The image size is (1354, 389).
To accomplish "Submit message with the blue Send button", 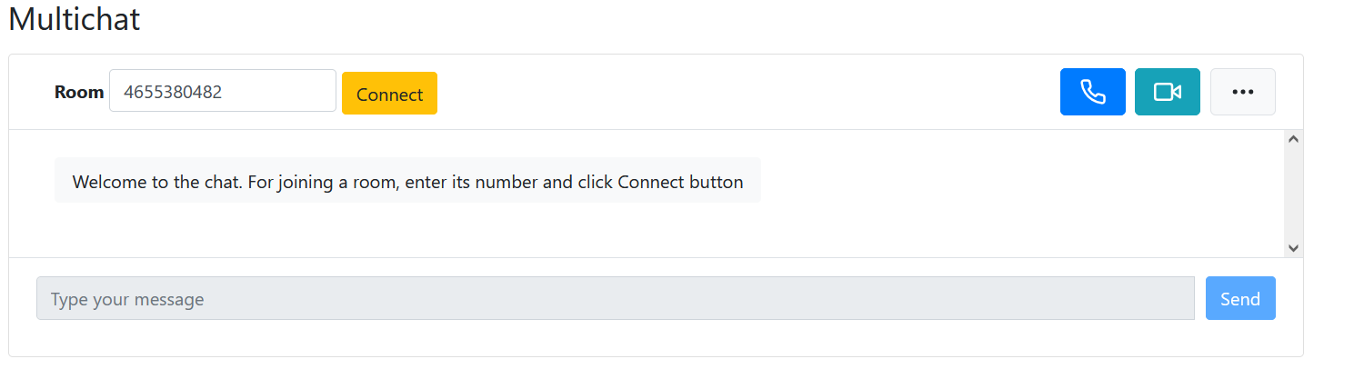I will [1239, 298].
